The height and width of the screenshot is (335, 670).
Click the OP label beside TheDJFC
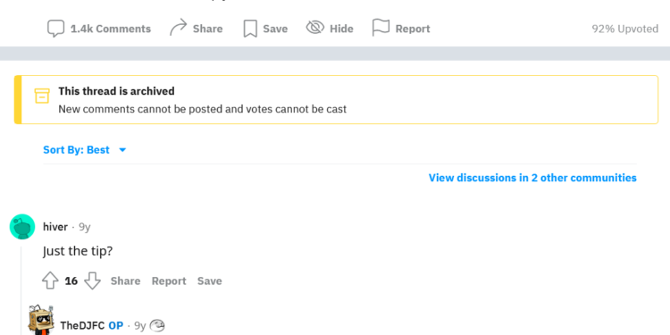click(x=116, y=325)
